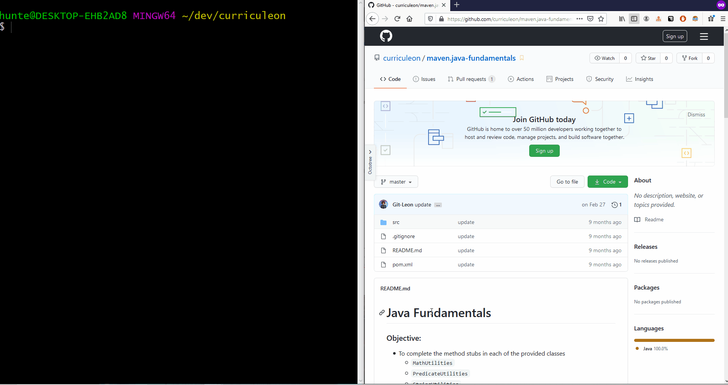Click the Java Fundamentals anchor link icon
The height and width of the screenshot is (385, 728).
click(x=382, y=313)
